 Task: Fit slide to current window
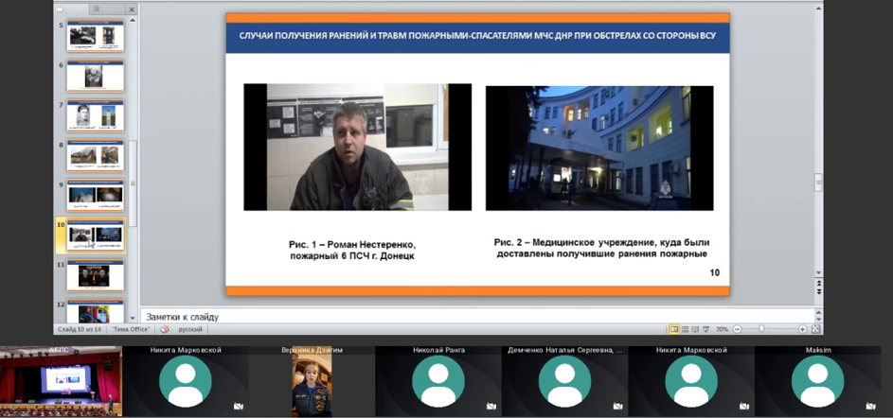tap(814, 329)
